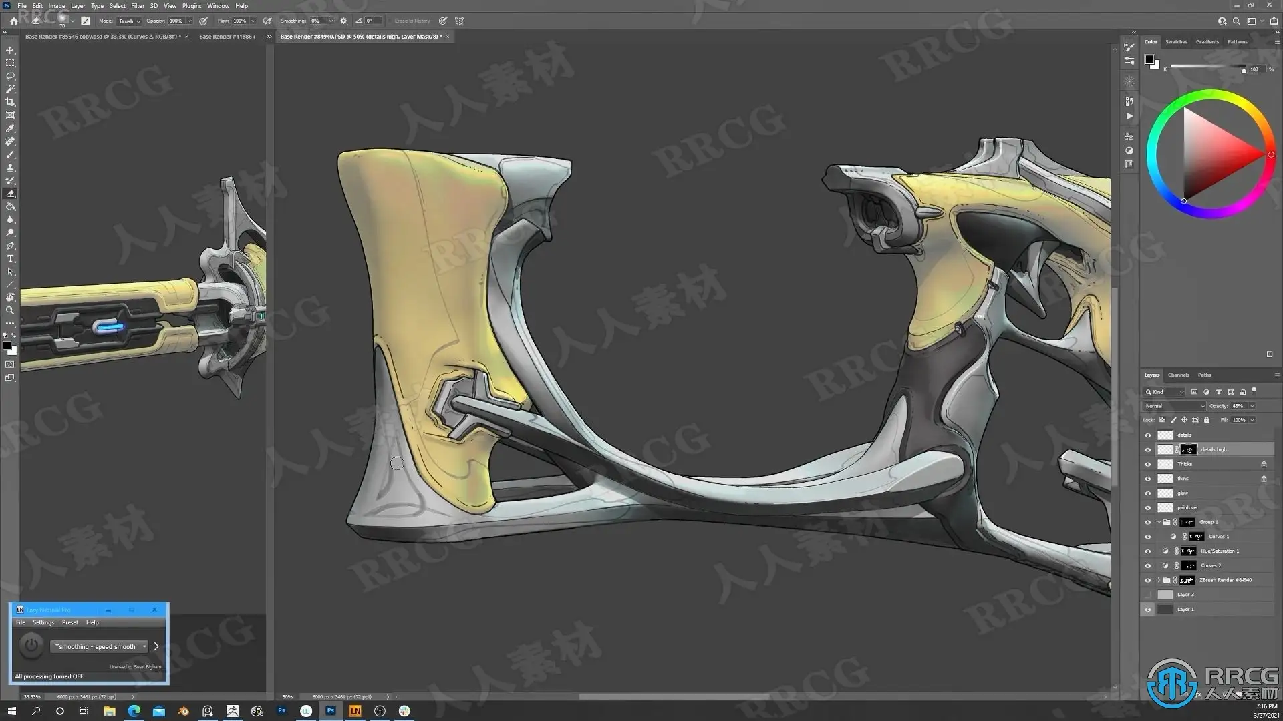
Task: Expand the ZBrush Render #84940 group
Action: 1159,580
